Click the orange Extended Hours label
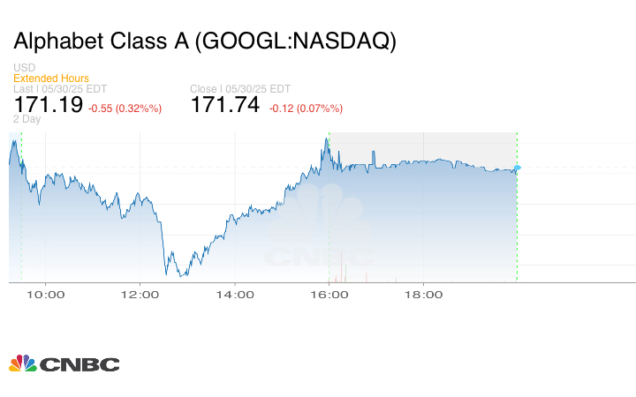Screen dimensions: 636x397 click(x=51, y=79)
